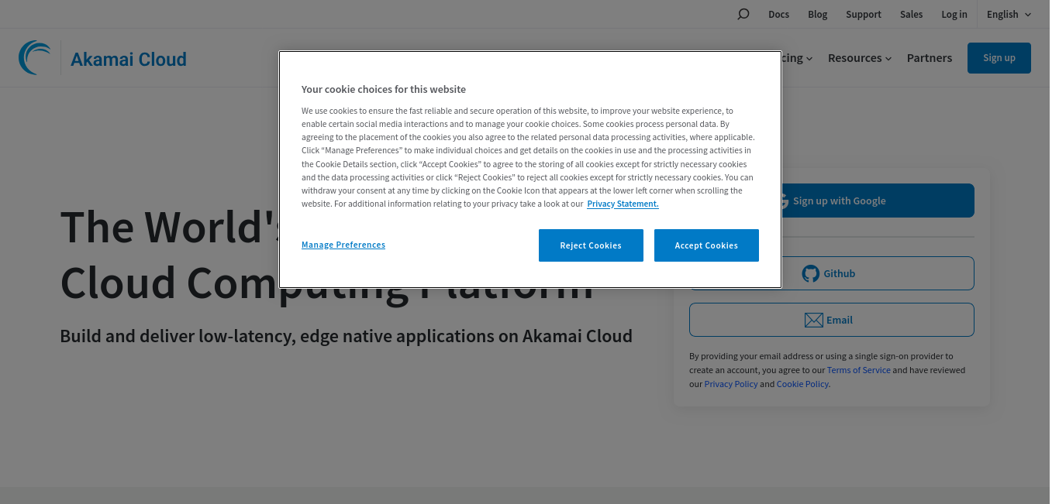1059x504 pixels.
Task: Sign up with Github button
Action: tap(832, 273)
